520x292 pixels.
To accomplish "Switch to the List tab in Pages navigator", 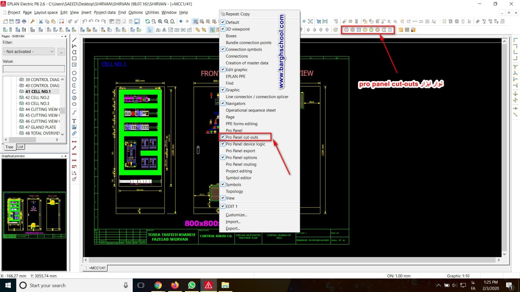I will tap(20, 147).
